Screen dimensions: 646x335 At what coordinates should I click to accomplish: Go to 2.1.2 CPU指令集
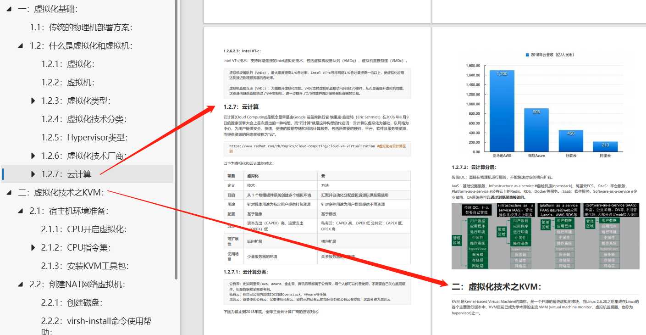76,248
